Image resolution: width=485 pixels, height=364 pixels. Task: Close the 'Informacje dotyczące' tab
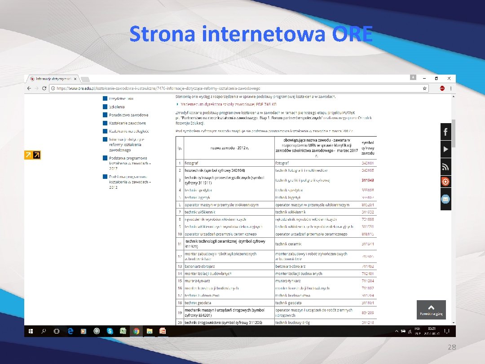tap(75, 79)
